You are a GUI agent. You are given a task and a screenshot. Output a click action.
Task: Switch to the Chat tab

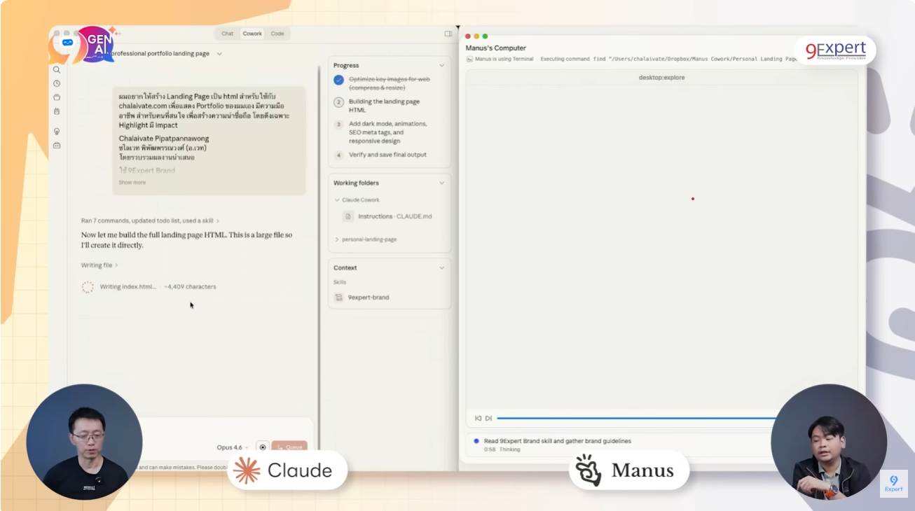click(228, 34)
